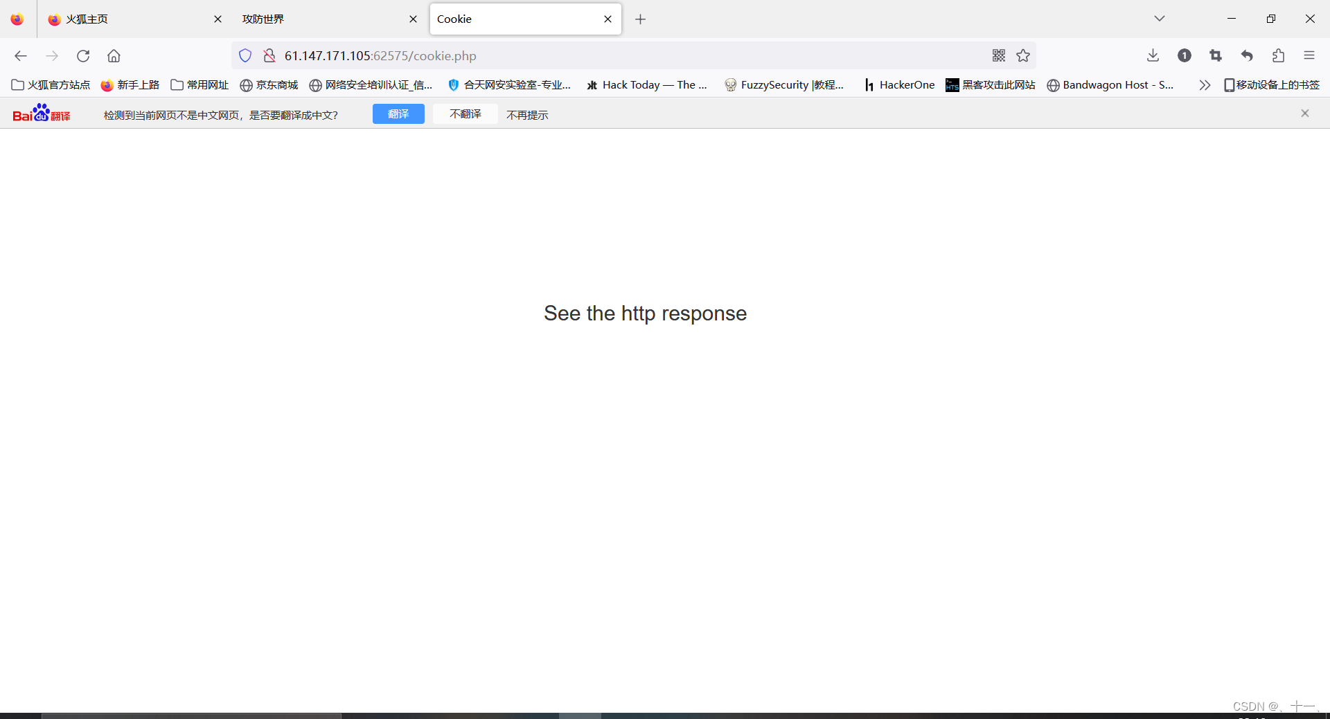Open the 京东商城 bookmark
The image size is (1330, 719).
(x=269, y=85)
